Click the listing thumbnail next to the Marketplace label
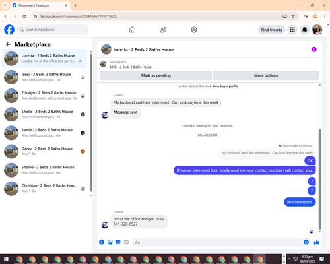The height and width of the screenshot is (264, 330). pos(103,64)
